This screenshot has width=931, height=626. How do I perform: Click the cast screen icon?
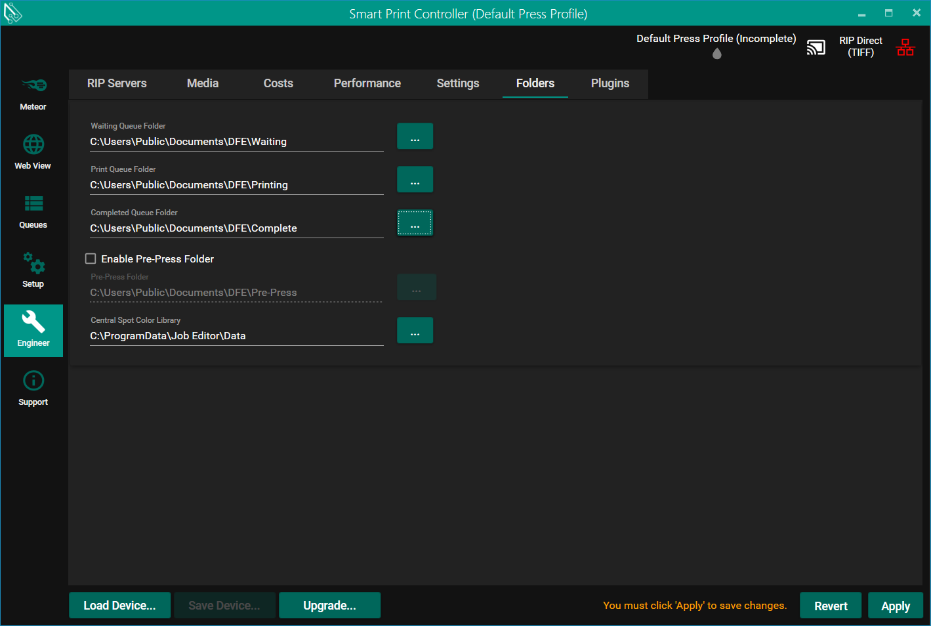pos(816,47)
